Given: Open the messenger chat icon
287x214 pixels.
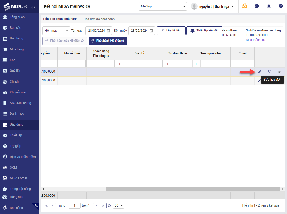Looking at the screenshot, I should (257, 6).
